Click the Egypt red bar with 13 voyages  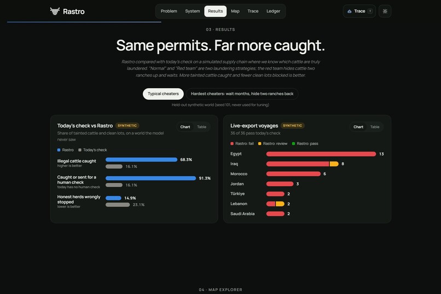tap(321, 154)
